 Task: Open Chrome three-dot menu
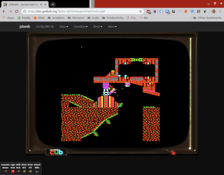220,11
